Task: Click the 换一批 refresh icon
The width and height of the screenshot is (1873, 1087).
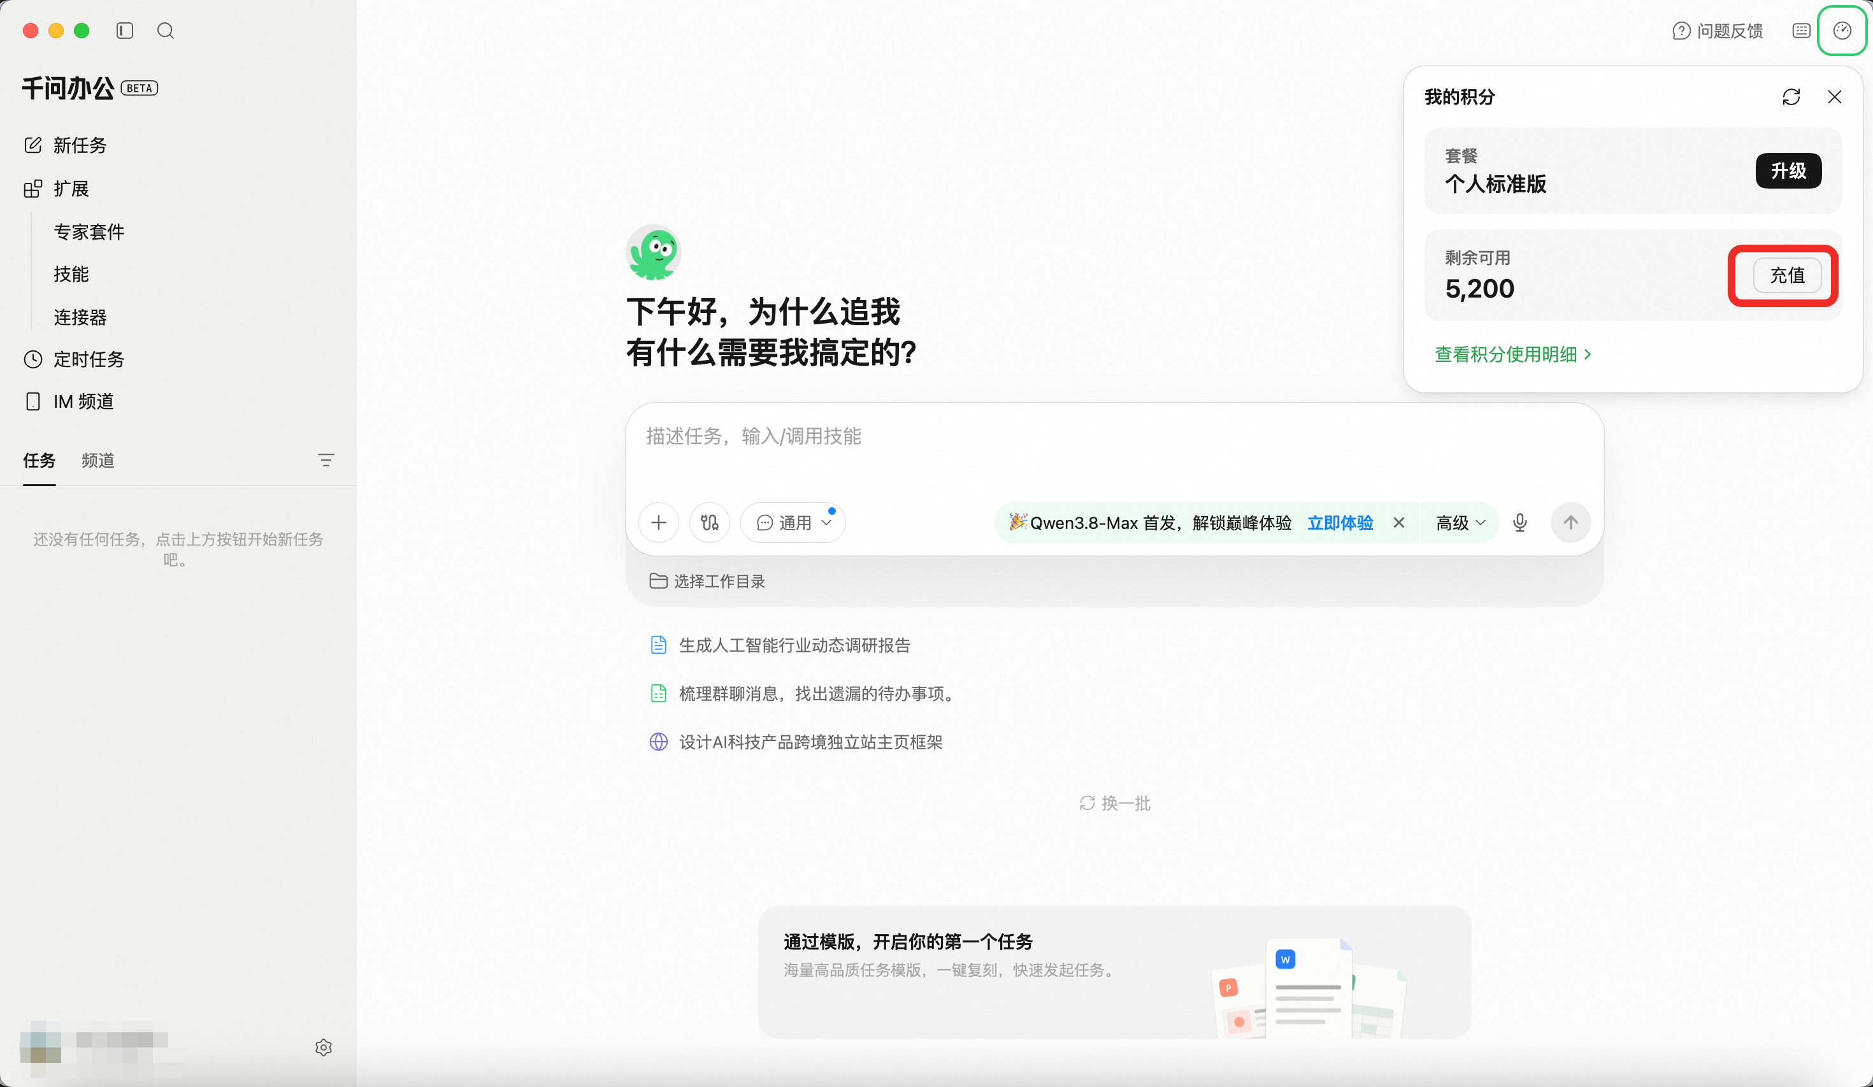Action: (1087, 803)
